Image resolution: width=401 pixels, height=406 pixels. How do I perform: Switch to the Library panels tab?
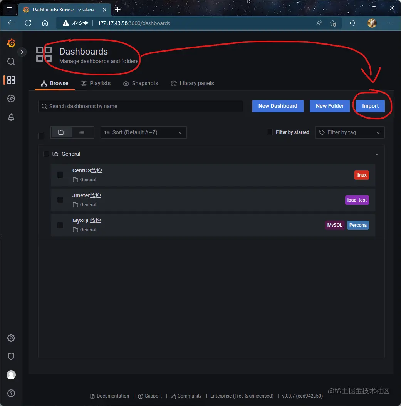click(x=192, y=84)
